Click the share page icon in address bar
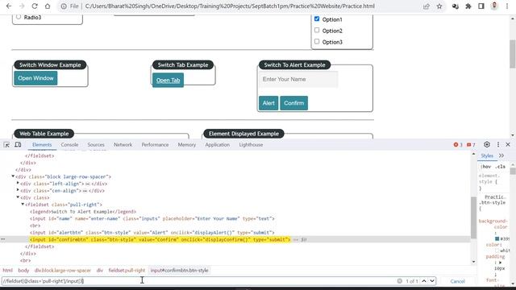This screenshot has width=516, height=290. click(427, 6)
